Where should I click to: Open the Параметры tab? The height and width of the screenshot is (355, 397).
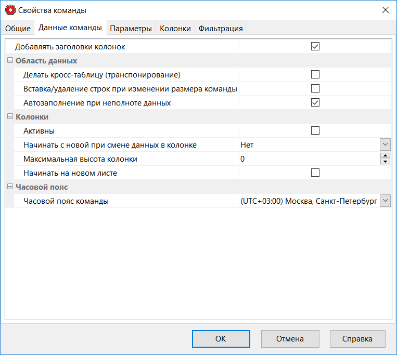pos(131,29)
